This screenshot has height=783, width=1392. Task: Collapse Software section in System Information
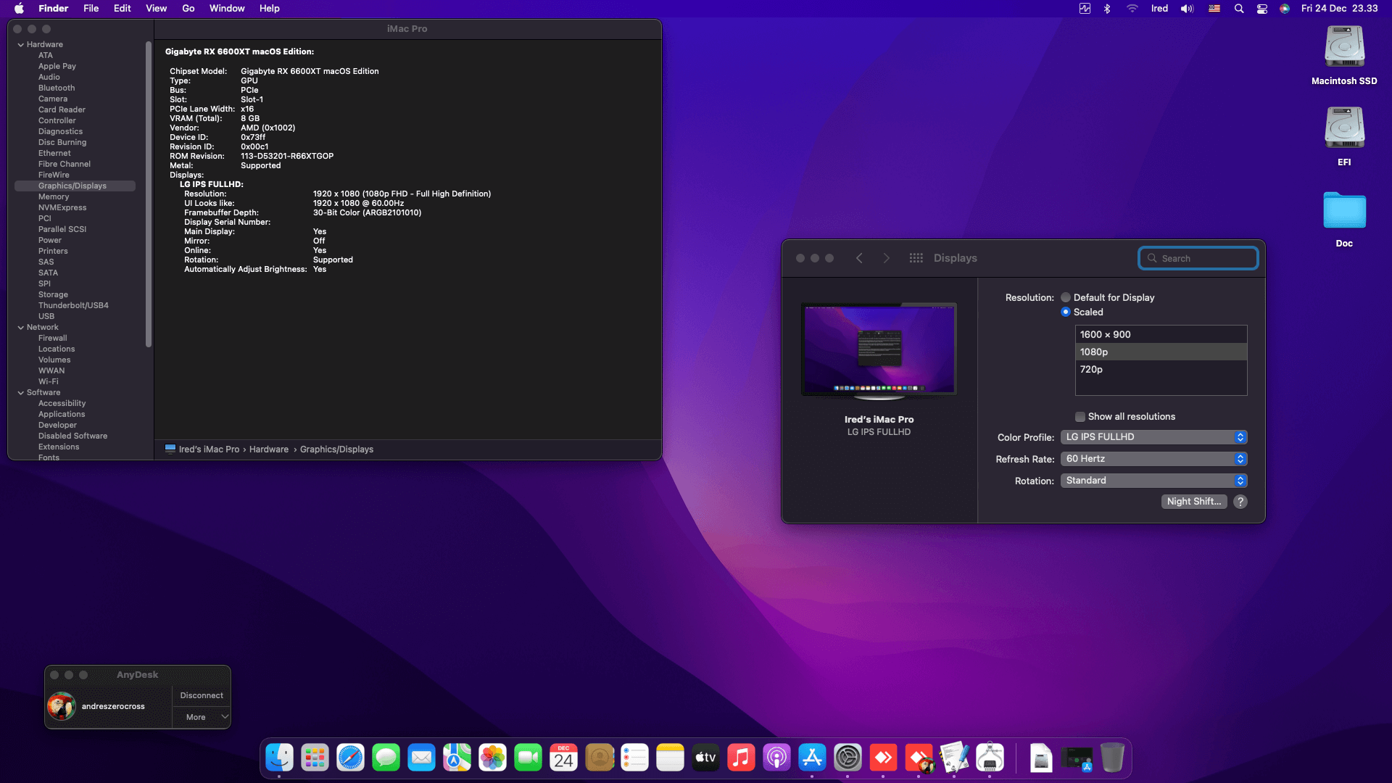pos(21,393)
